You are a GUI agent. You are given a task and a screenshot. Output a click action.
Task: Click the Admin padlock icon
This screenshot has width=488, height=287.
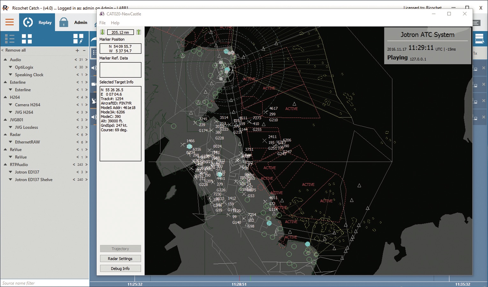(64, 22)
